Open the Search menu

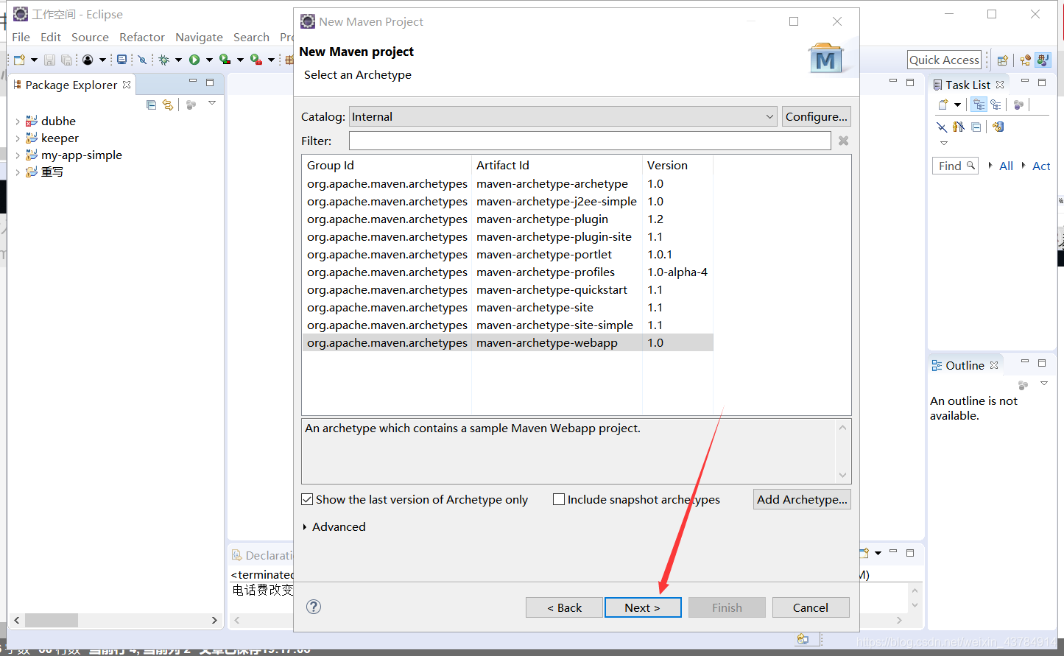[251, 37]
